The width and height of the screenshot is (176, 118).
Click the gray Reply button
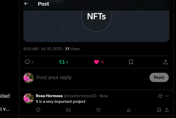[159, 77]
